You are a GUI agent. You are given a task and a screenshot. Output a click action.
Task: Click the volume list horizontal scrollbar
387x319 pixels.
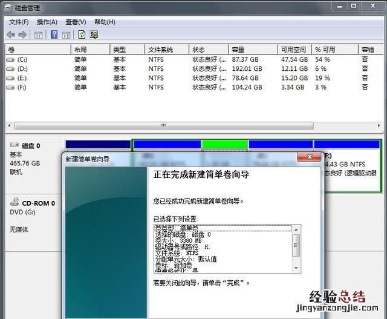click(163, 126)
